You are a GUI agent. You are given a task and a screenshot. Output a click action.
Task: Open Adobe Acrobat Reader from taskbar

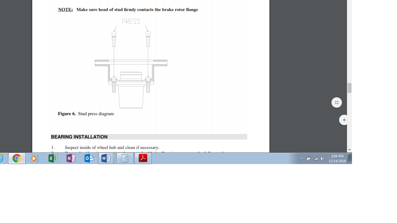click(x=143, y=159)
